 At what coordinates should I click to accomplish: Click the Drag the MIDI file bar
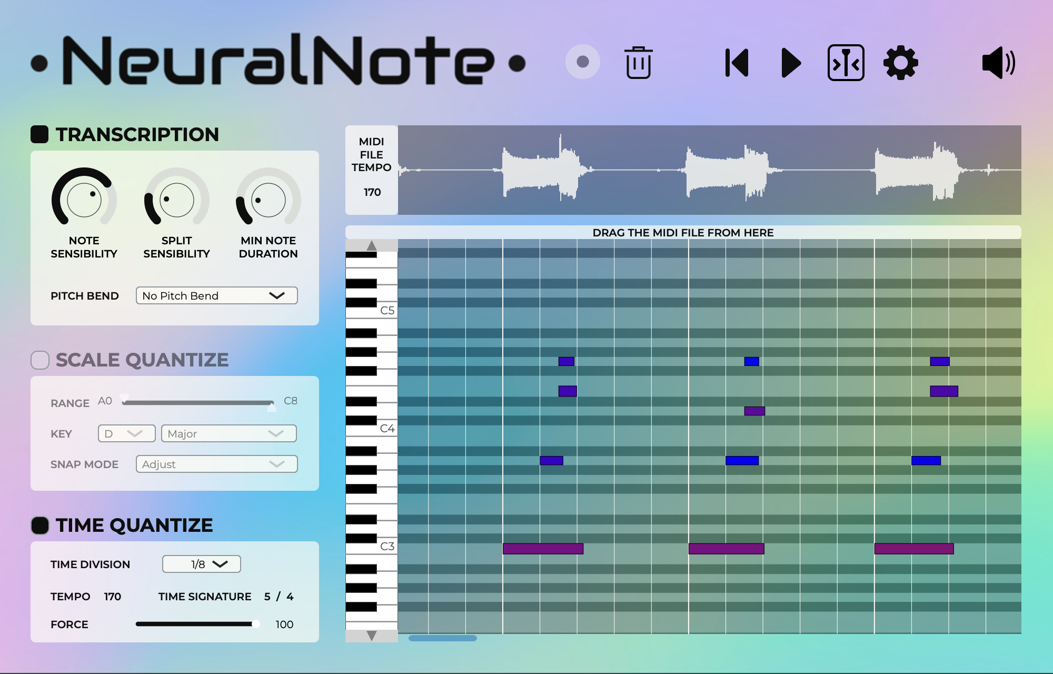(683, 232)
